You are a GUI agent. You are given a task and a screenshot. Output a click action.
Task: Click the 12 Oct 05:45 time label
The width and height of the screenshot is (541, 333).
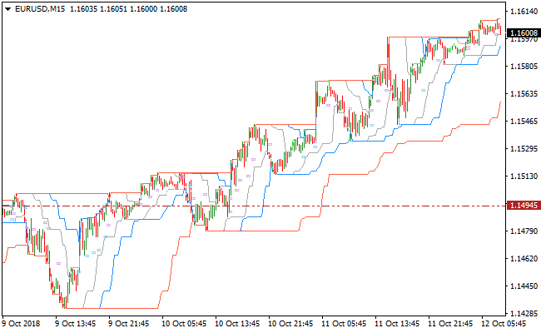(x=504, y=324)
